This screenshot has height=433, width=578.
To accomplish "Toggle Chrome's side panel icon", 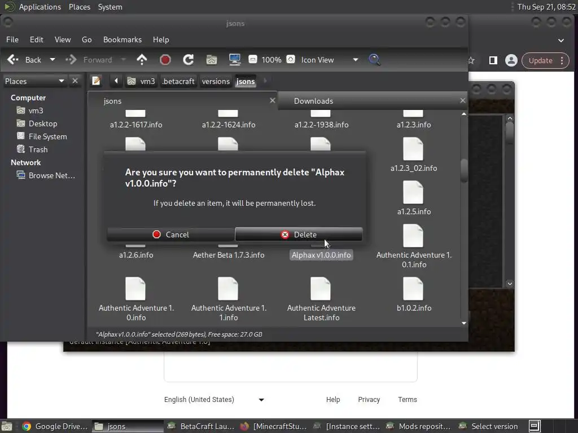I will 493,60.
